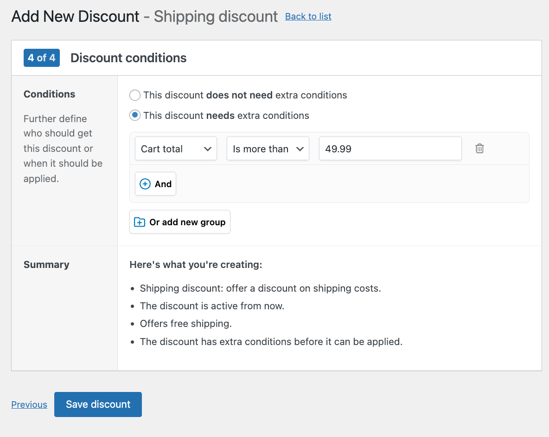Return to the Previous step
Viewport: 549px width, 437px height.
[29, 404]
